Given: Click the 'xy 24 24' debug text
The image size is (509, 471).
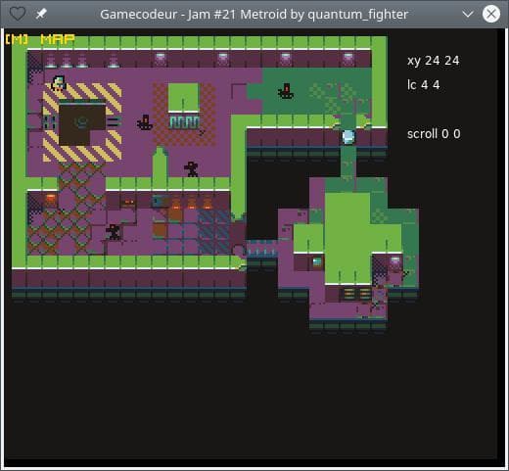Looking at the screenshot, I should [433, 61].
